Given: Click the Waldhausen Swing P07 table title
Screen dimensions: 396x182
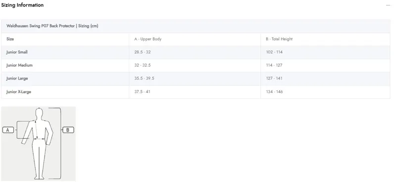Looking at the screenshot, I should pyautogui.click(x=52, y=26).
